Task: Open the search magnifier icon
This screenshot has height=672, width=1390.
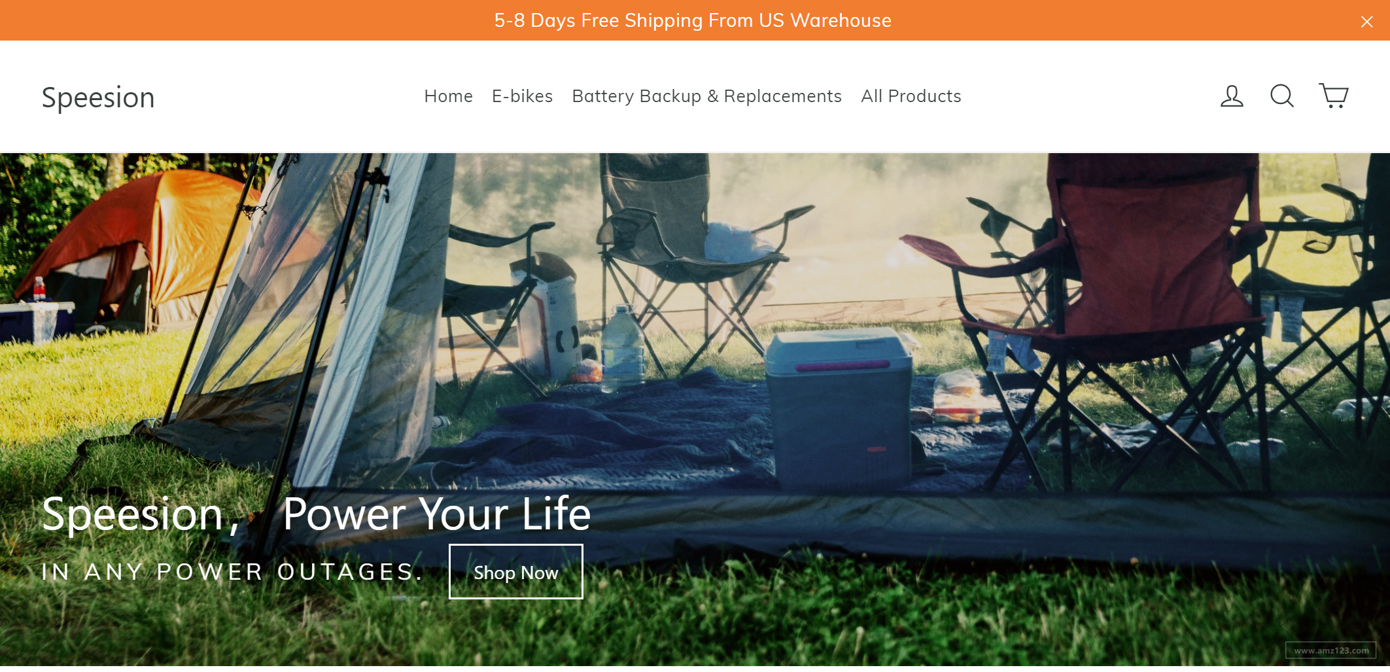Action: [x=1282, y=96]
